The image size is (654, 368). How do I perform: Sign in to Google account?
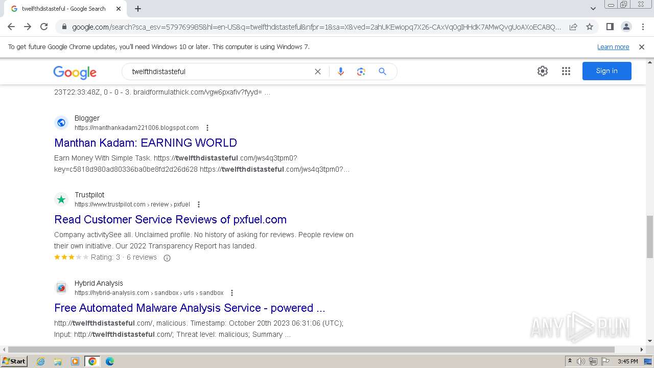click(x=607, y=71)
